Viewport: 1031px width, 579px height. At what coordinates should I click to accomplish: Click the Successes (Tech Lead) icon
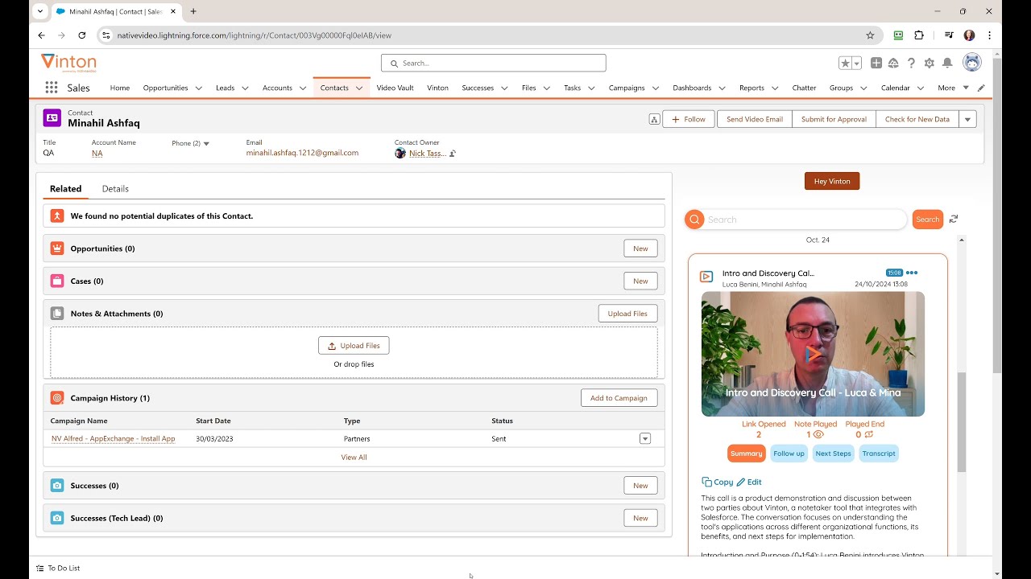(x=57, y=518)
